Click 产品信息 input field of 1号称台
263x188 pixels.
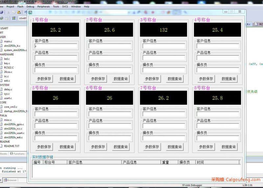point(56,58)
